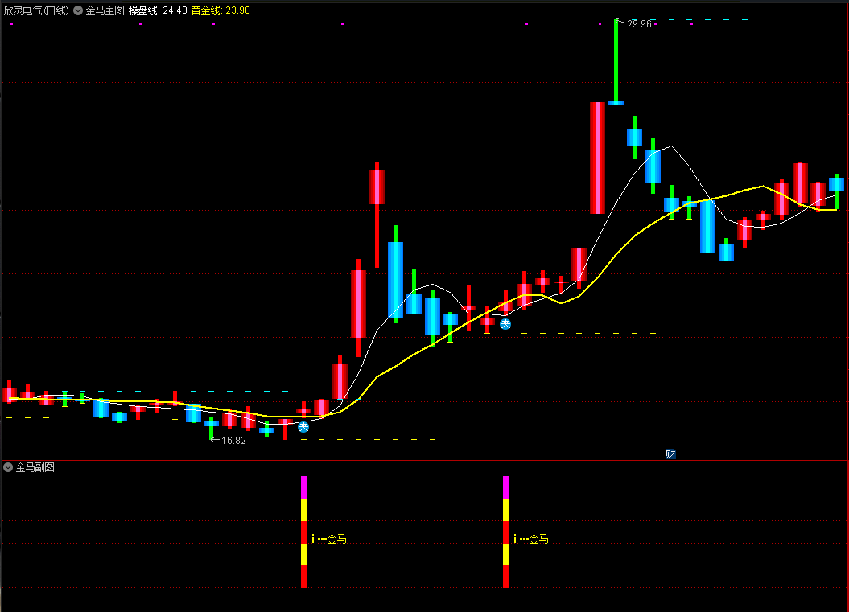
Task: Click the left 金马 text label in subchart
Action: click(x=336, y=539)
